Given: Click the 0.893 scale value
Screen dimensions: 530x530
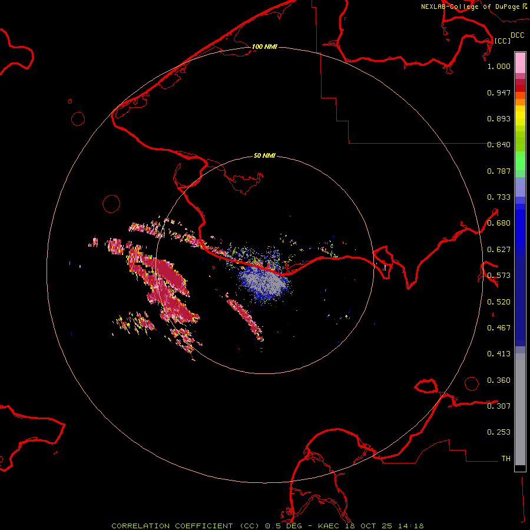Looking at the screenshot, I should click(x=499, y=118).
